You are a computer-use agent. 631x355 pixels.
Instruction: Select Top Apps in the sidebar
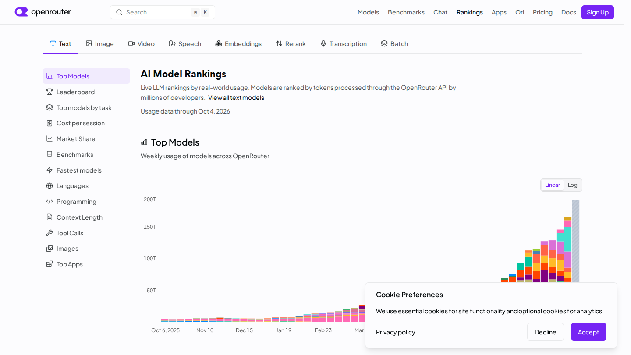pyautogui.click(x=86, y=264)
